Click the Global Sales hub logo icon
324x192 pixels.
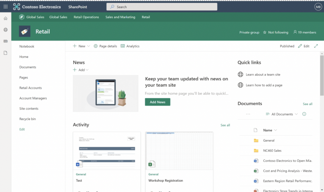pos(22,17)
